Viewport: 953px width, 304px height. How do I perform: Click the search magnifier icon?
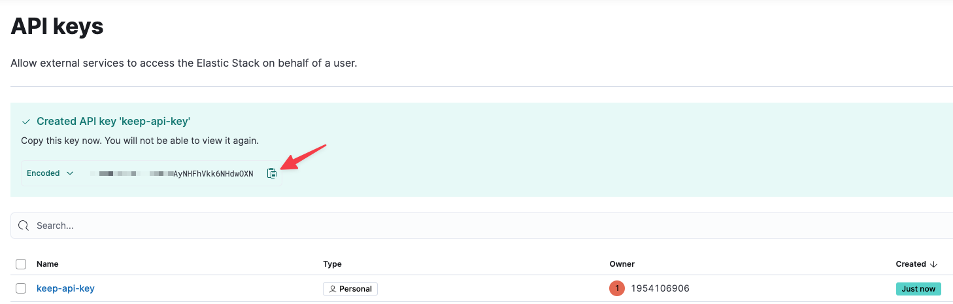pyautogui.click(x=24, y=226)
